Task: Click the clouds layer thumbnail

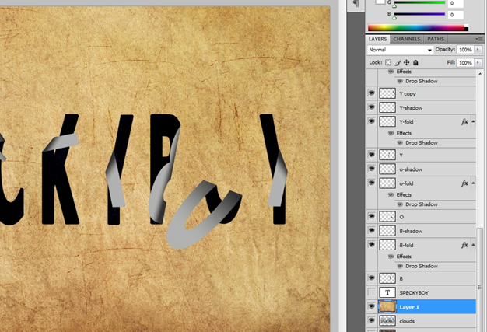Action: [387, 321]
